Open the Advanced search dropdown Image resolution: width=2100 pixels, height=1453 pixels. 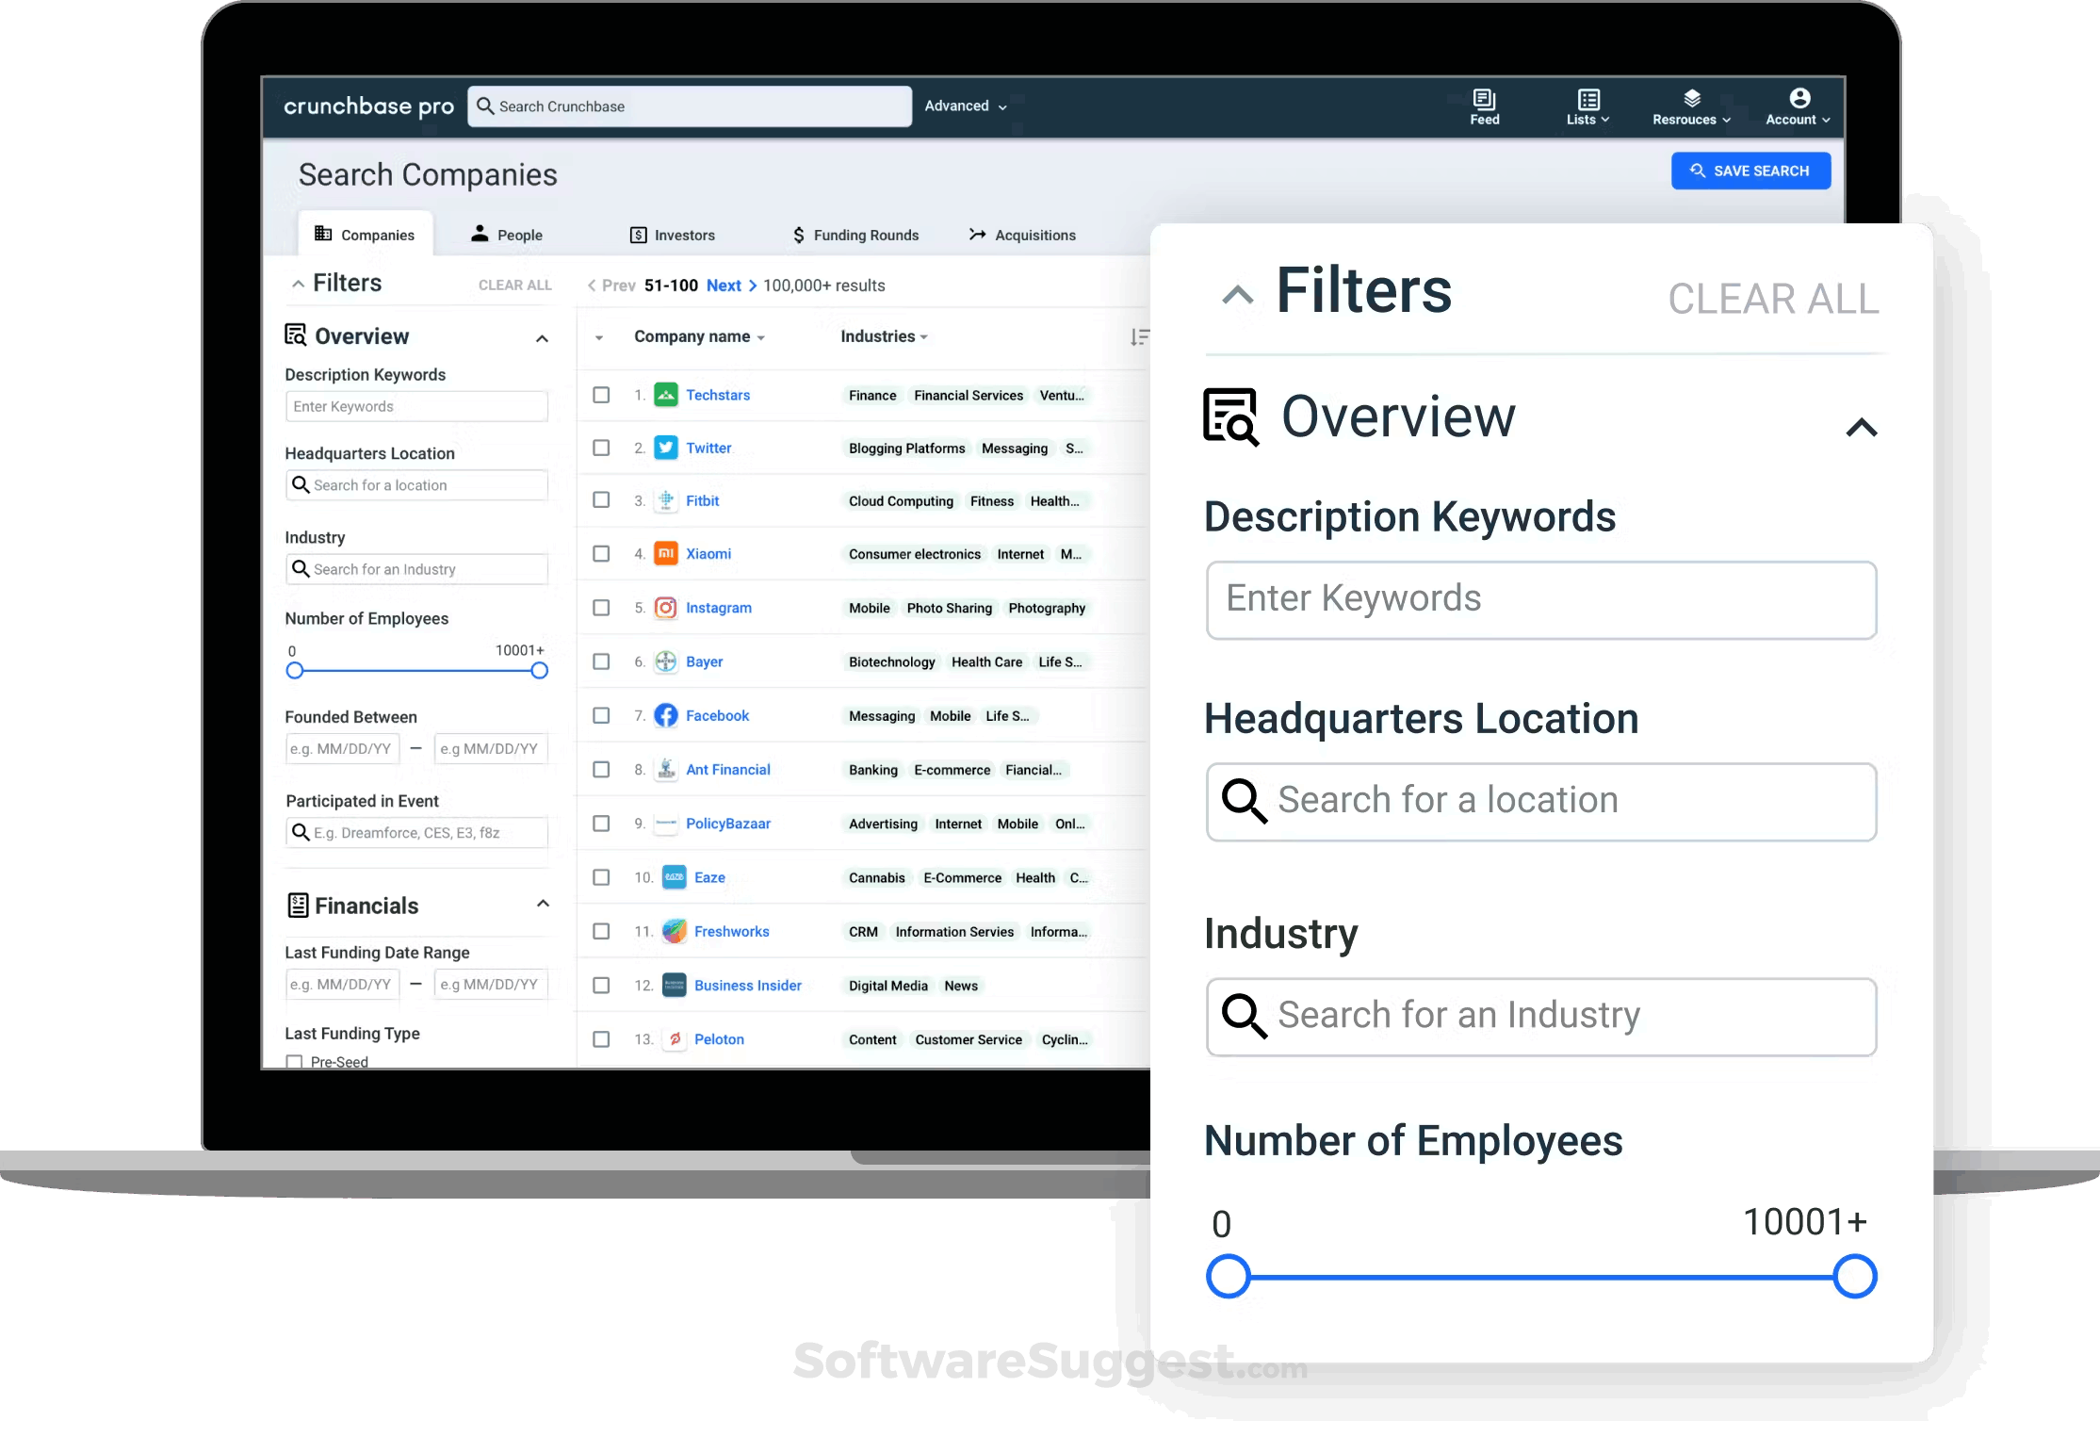[966, 106]
